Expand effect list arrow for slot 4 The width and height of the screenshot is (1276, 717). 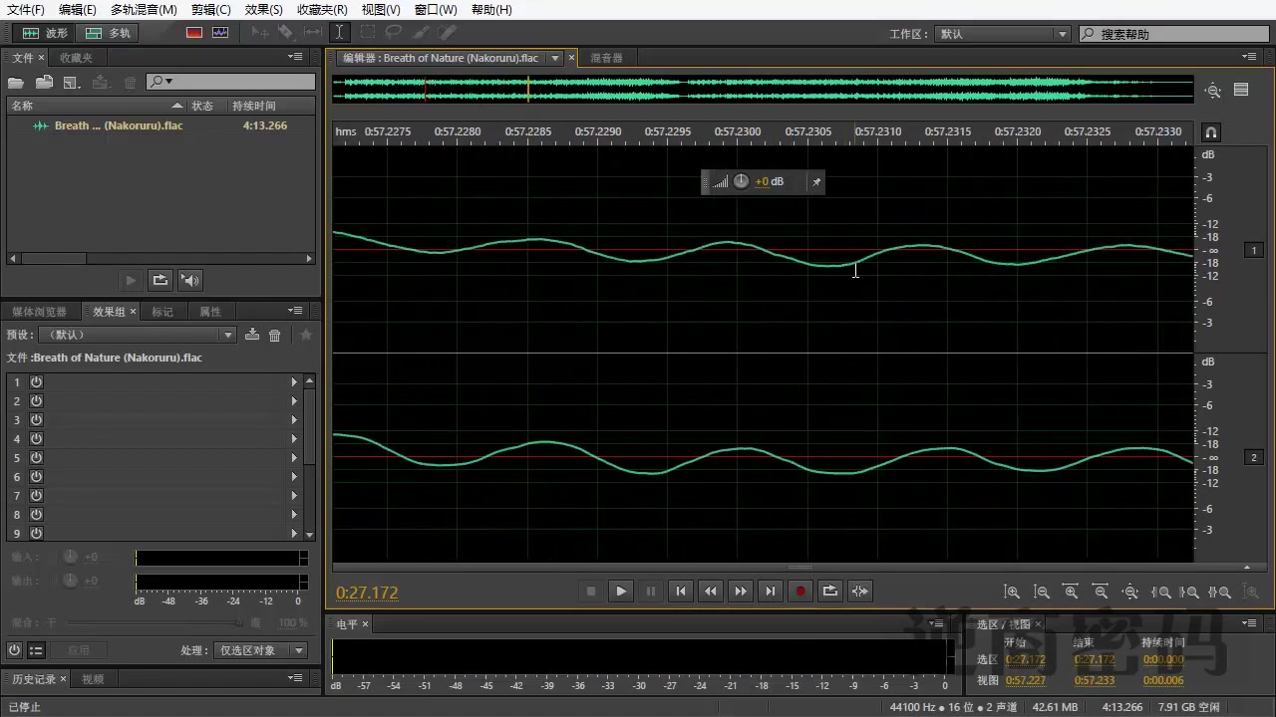(x=294, y=438)
